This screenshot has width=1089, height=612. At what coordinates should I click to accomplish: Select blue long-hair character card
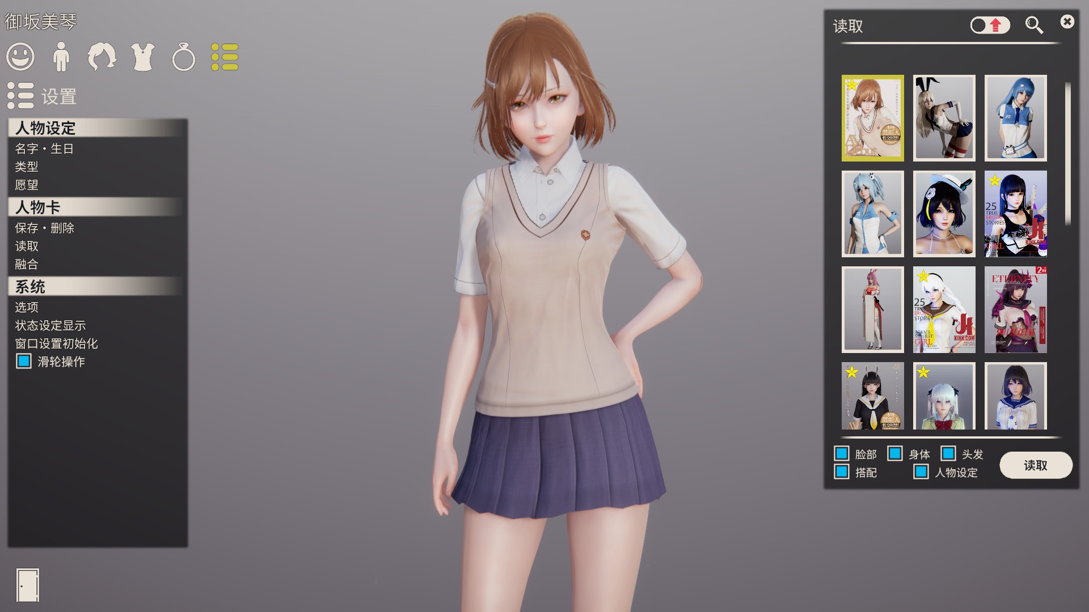[1016, 118]
